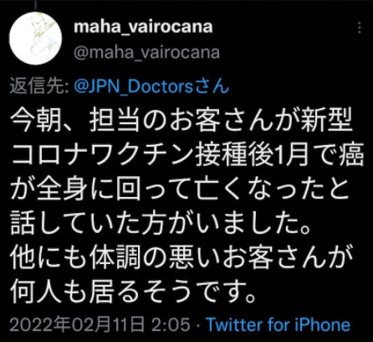Open the 2022年02月11日 date stamp
The height and width of the screenshot is (342, 373).
click(77, 324)
